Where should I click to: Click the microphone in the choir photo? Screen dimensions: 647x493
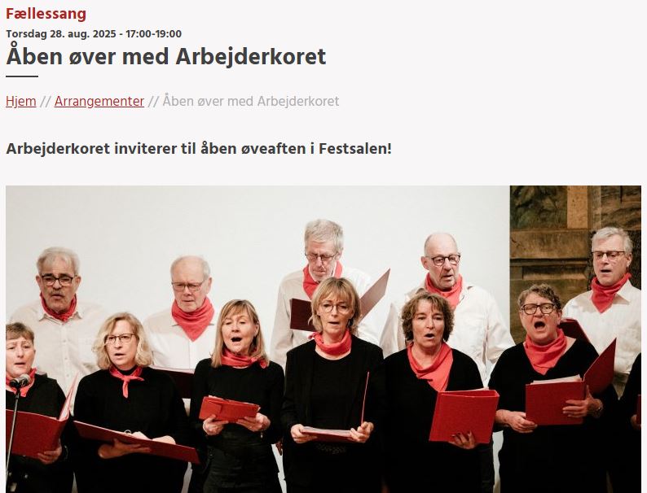(x=20, y=381)
